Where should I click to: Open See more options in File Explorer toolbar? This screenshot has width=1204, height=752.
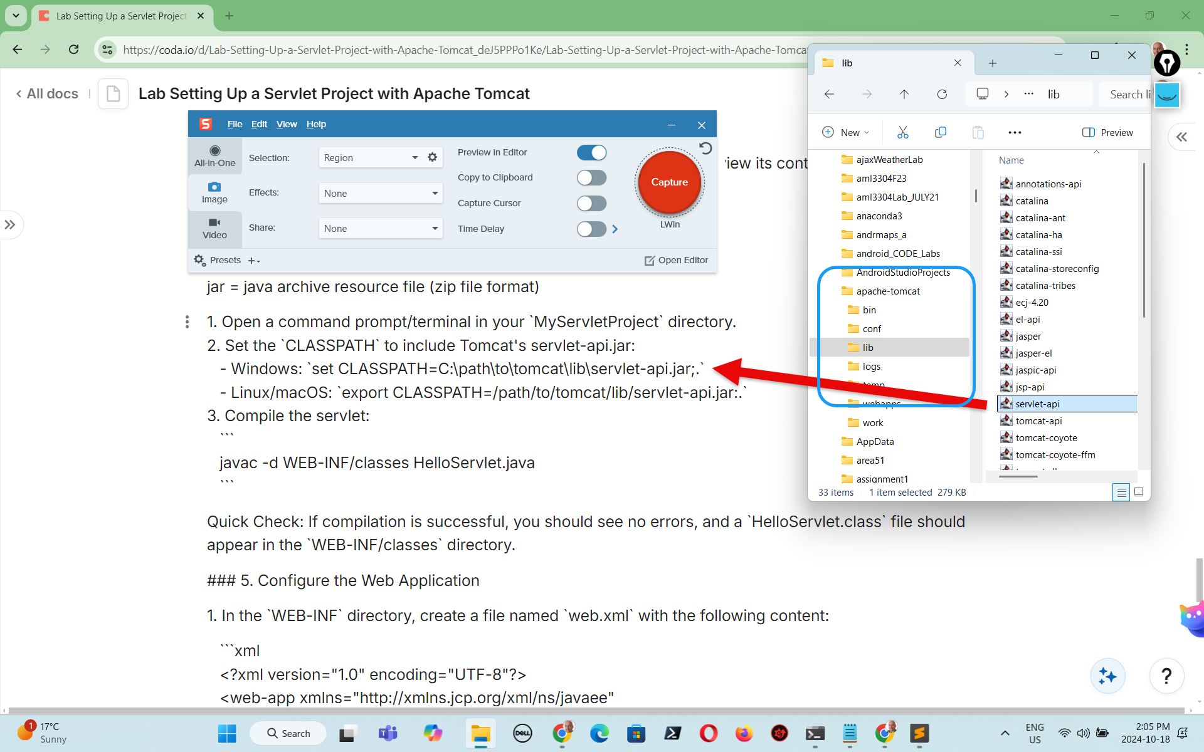pos(1015,132)
